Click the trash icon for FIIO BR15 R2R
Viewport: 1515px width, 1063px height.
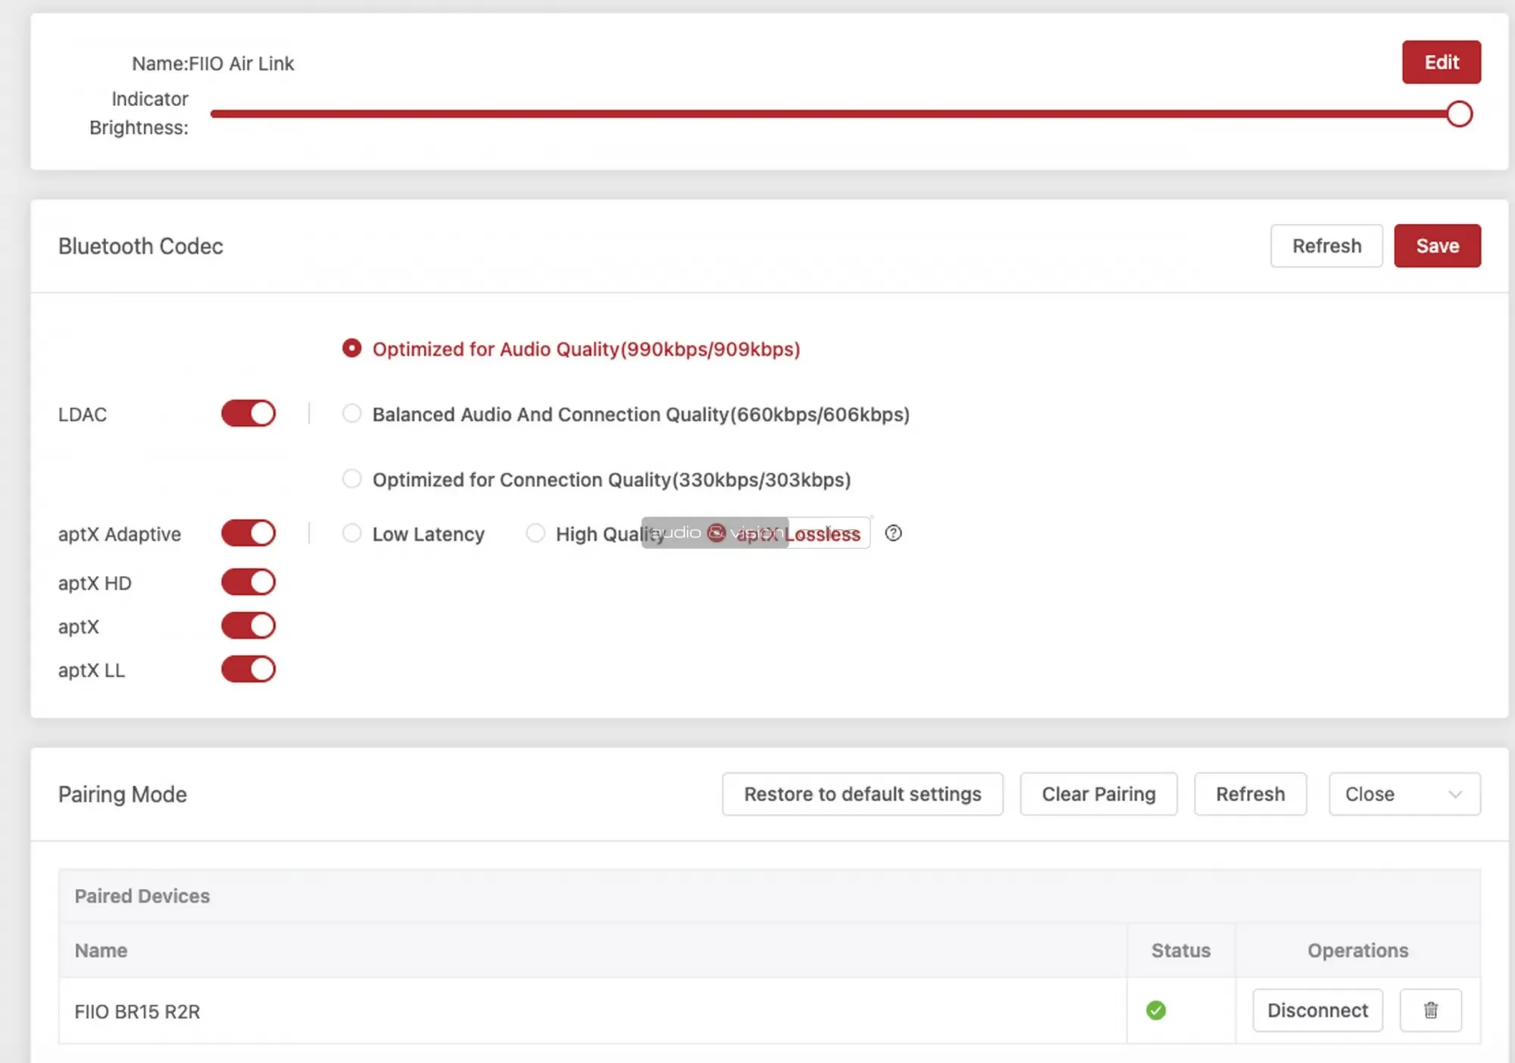(1430, 1010)
